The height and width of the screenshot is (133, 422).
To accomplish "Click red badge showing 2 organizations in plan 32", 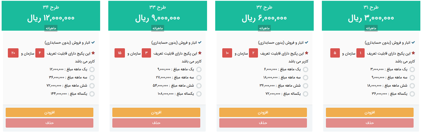I will [x=253, y=53].
